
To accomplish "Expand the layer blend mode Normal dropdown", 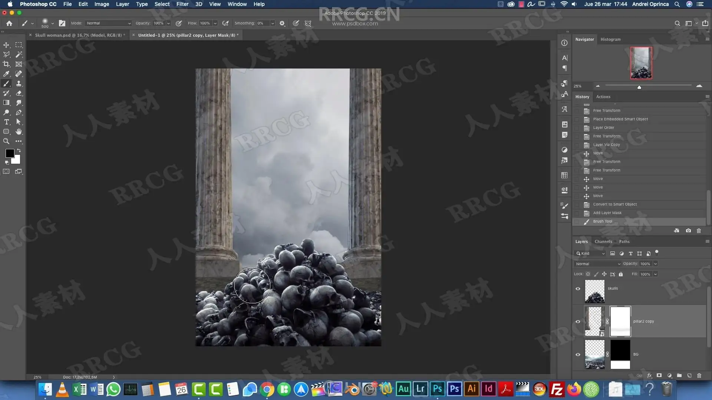I will coord(598,264).
